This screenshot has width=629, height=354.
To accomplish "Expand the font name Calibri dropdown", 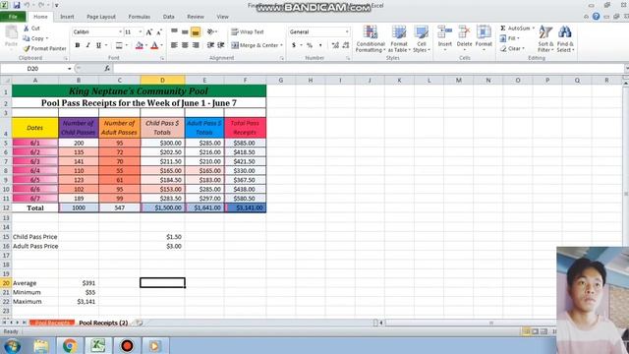I will click(120, 31).
